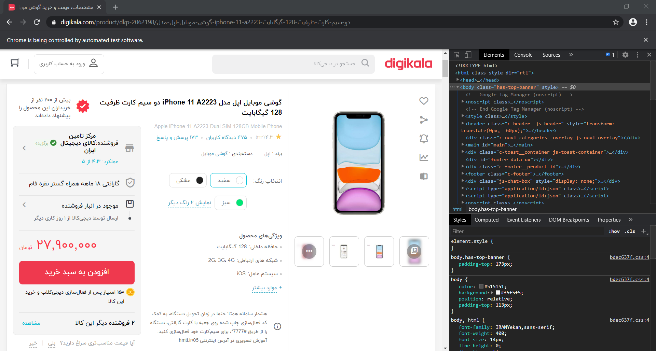Click the Digikala logo
Viewport: 656px width, 351px height.
pos(408,64)
